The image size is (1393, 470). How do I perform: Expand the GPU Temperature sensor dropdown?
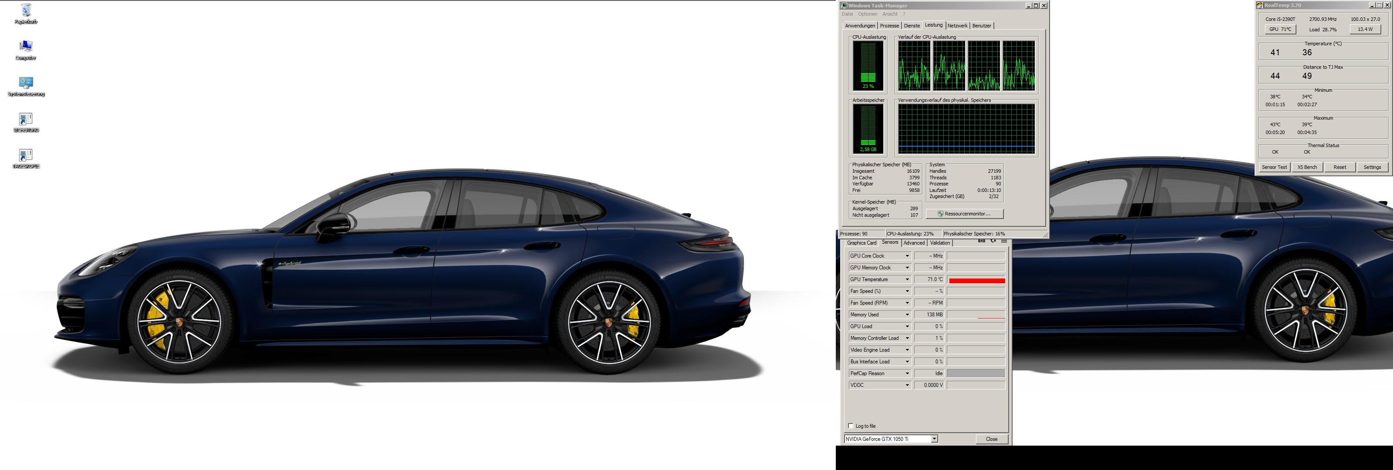pyautogui.click(x=907, y=280)
